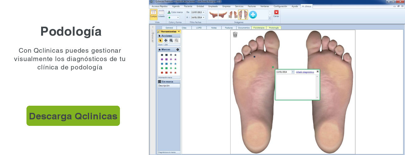This screenshot has height=155, width=405.
Task: Pick the purple five-point star mark
Action: (175, 59)
